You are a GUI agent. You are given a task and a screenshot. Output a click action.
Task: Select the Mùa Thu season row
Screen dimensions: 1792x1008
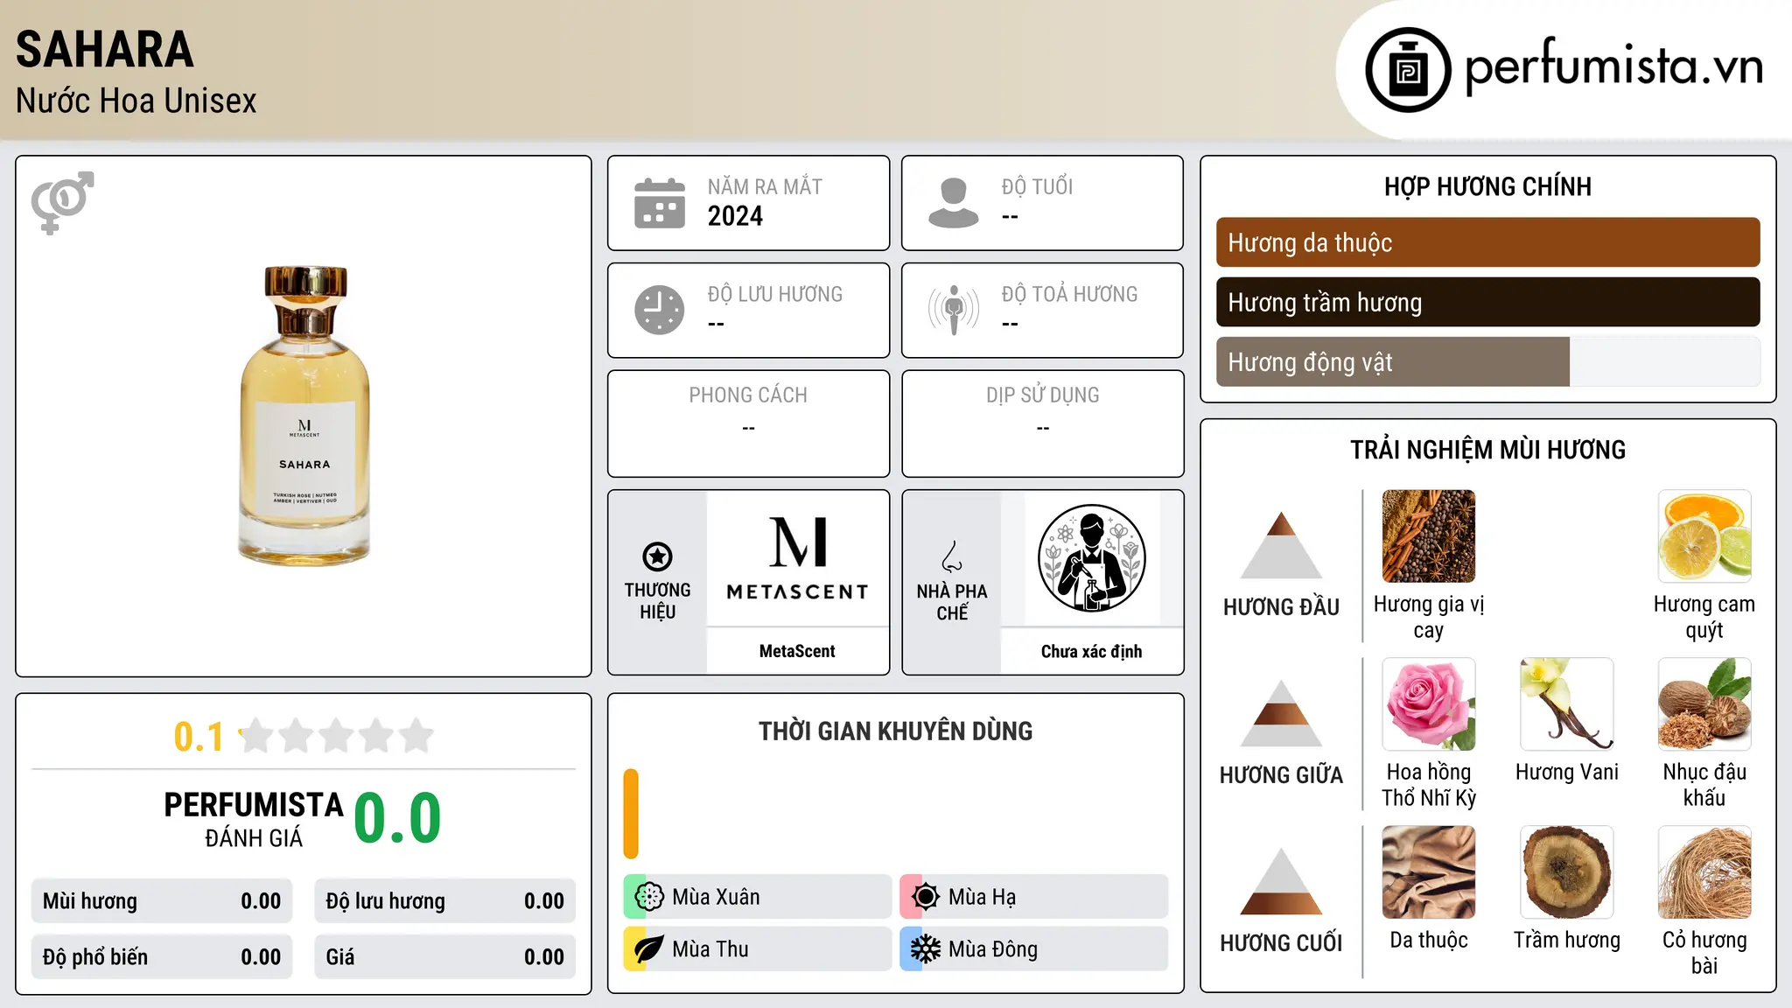758,949
